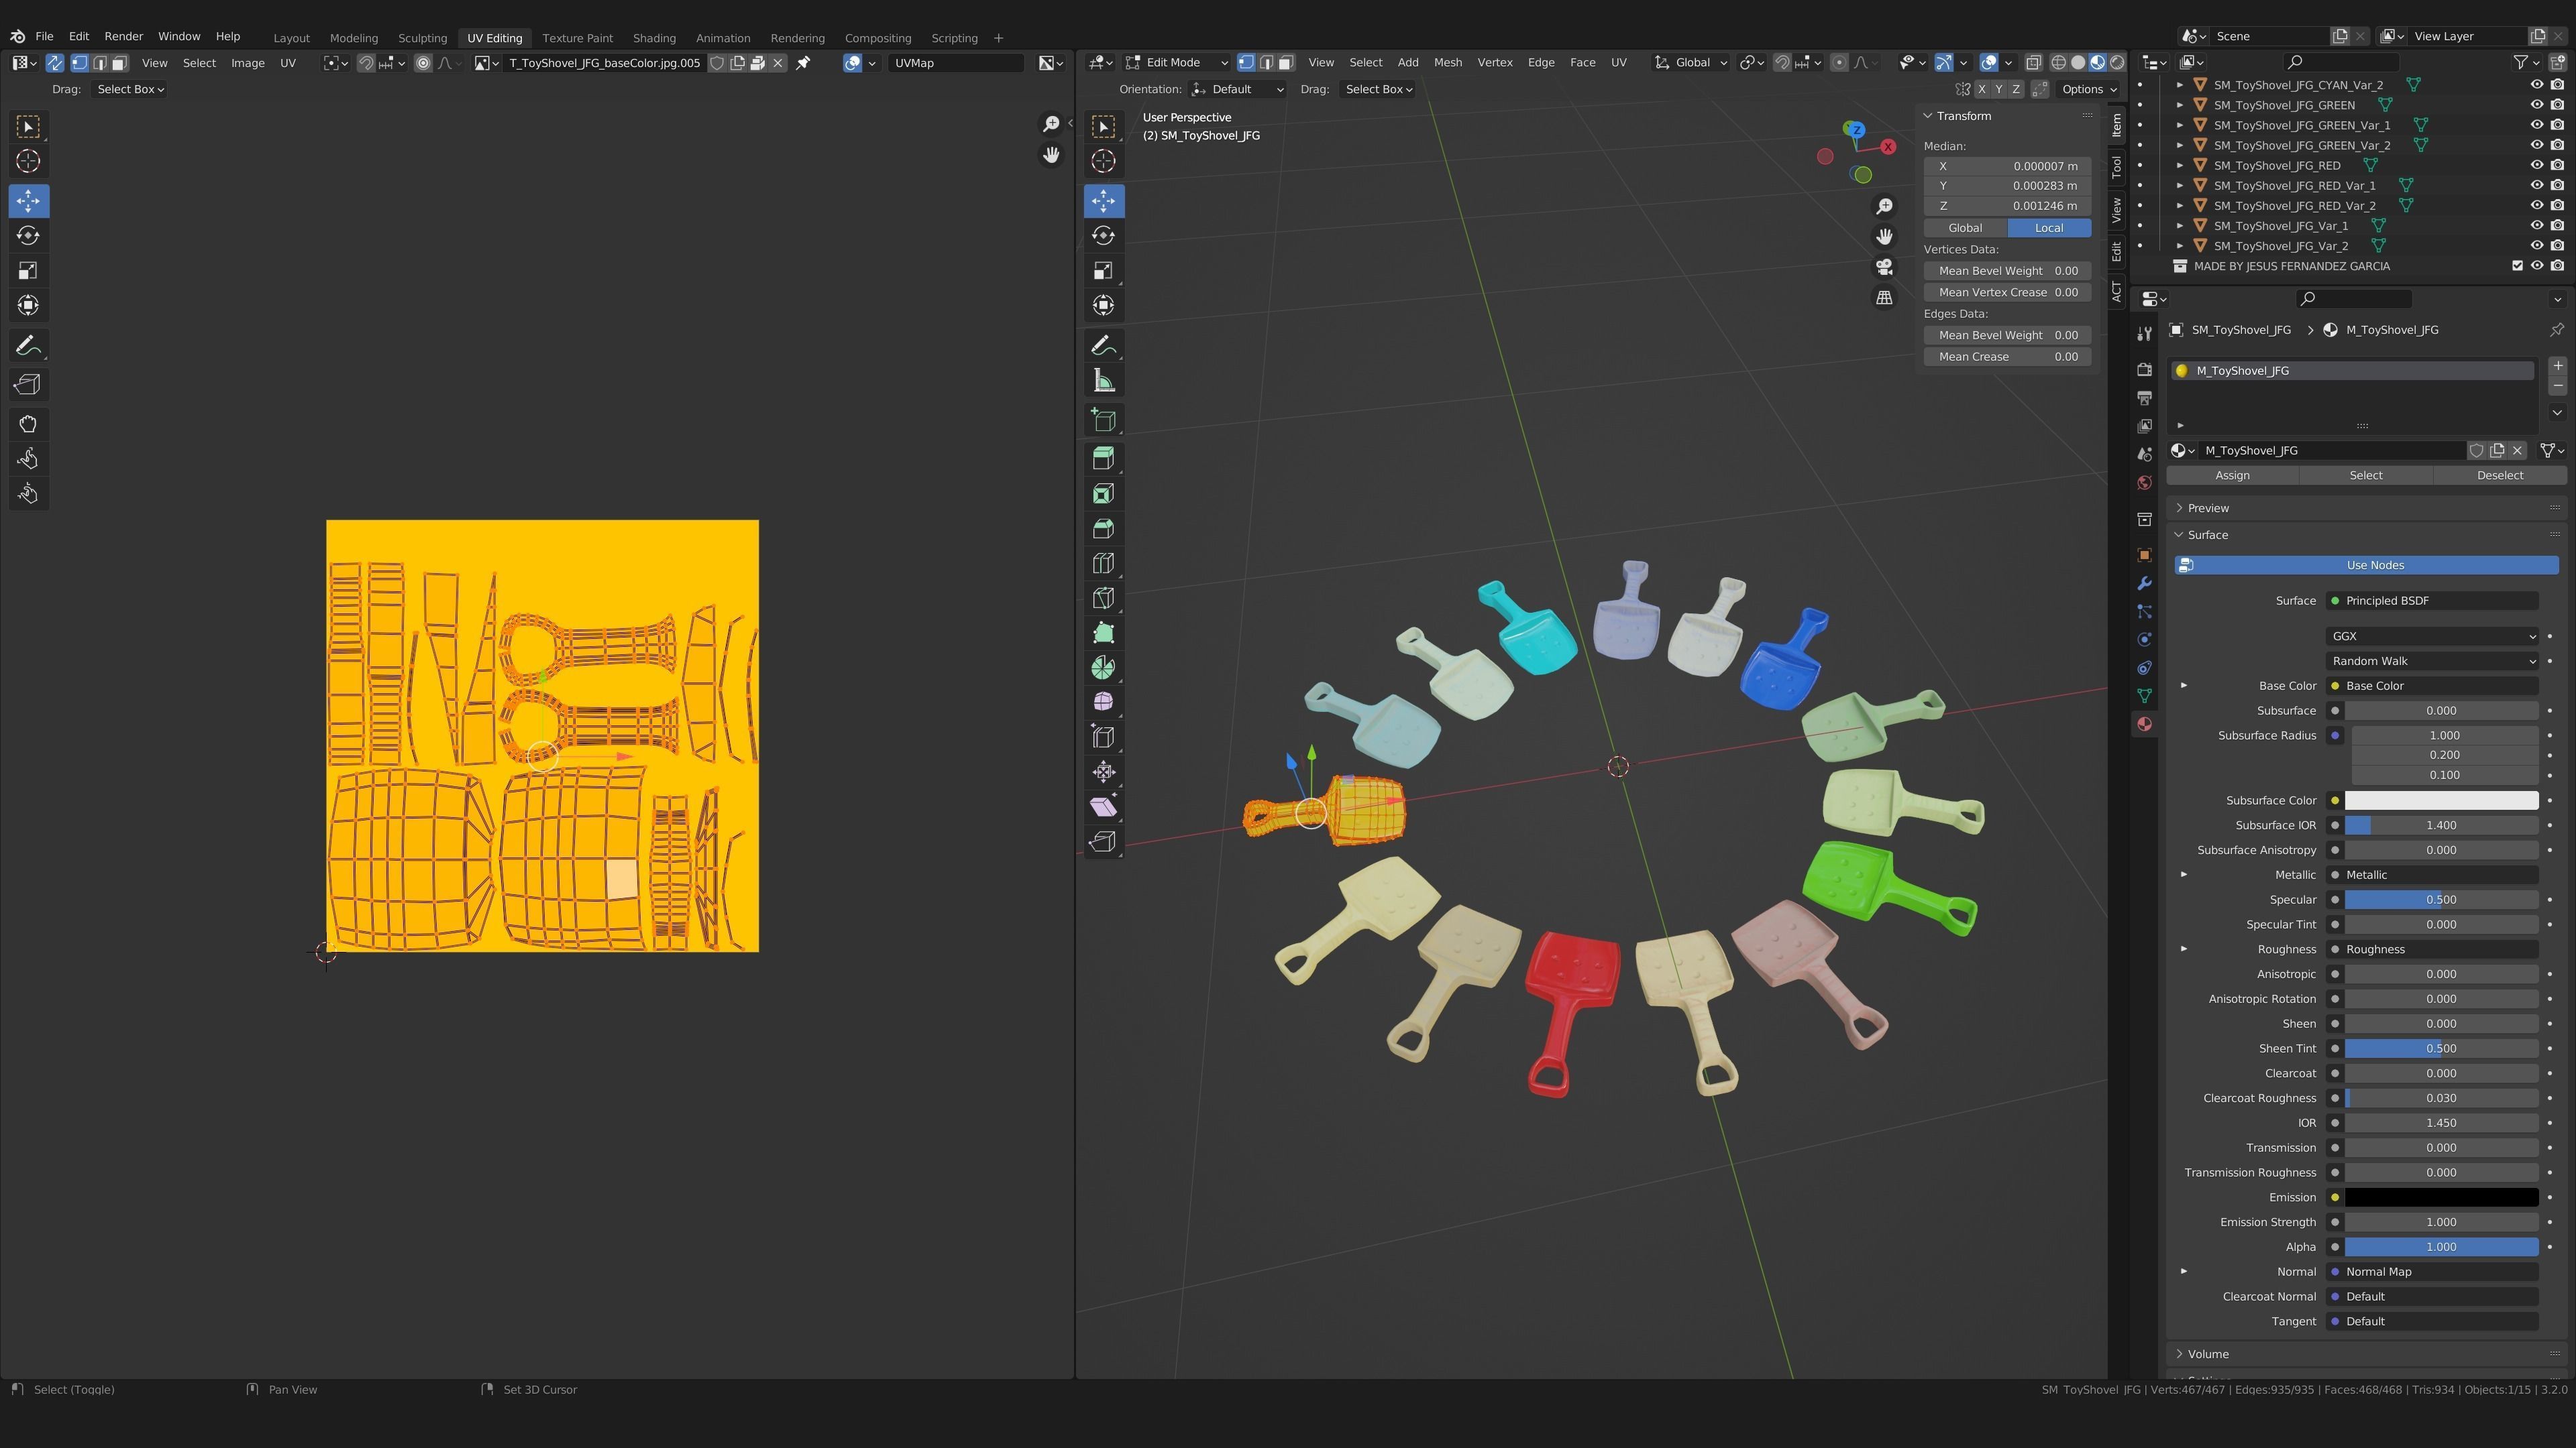2576x1448 pixels.
Task: Select the Grab tool in UV editor
Action: click(27, 424)
